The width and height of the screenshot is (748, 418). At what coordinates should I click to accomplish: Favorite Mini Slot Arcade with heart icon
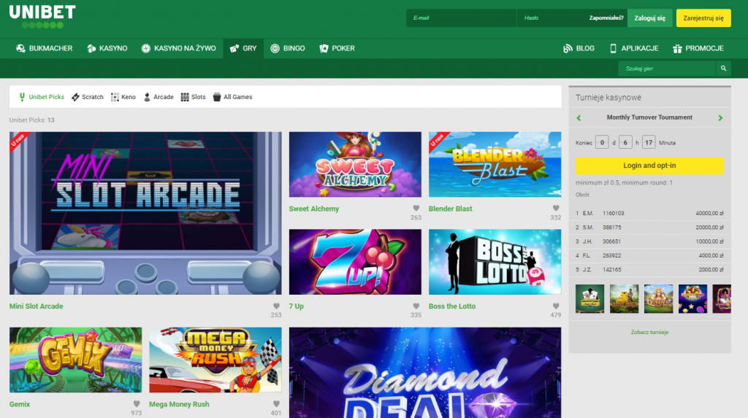coord(276,306)
